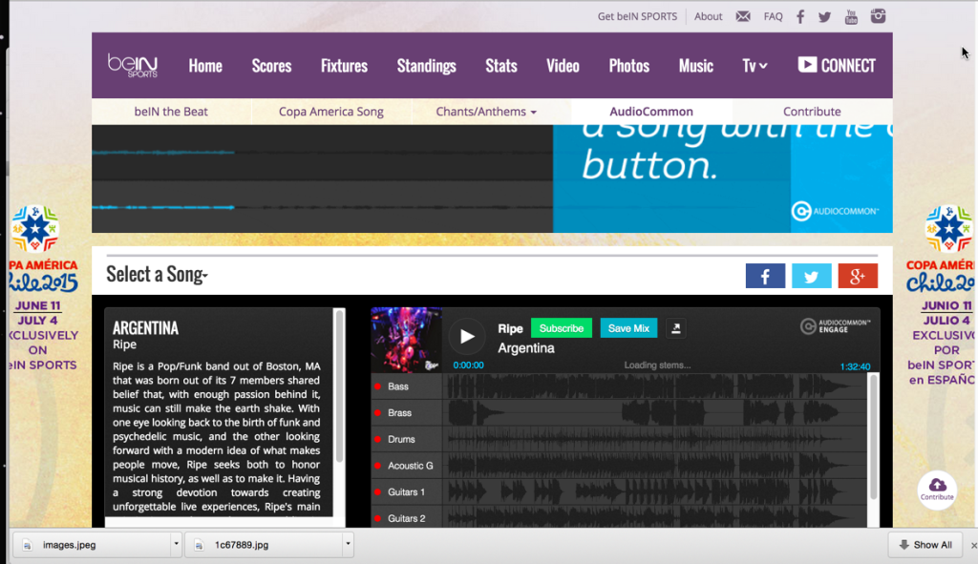The width and height of the screenshot is (978, 564).
Task: Open the YouTube icon in the top bar
Action: [851, 17]
